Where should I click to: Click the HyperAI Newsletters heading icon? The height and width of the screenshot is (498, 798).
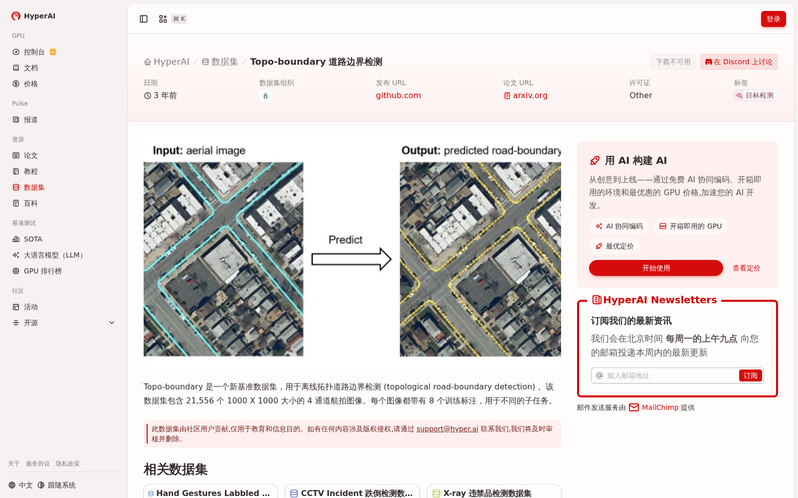pos(597,300)
